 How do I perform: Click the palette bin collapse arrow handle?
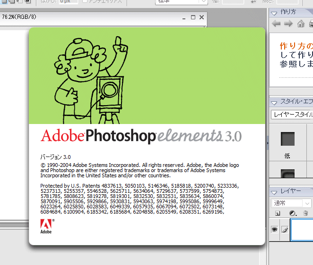tap(268, 143)
